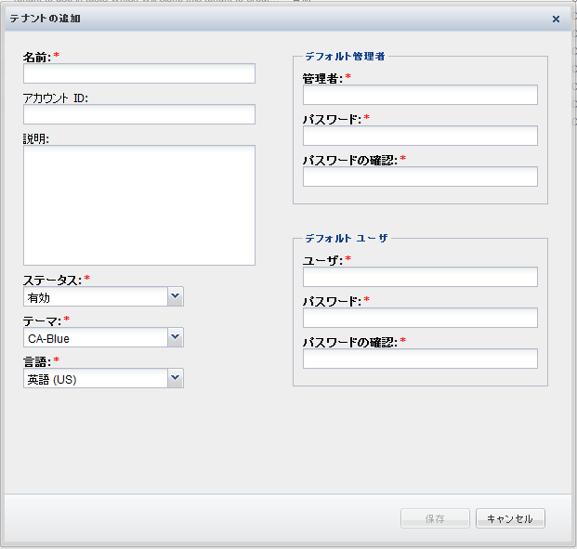Focus the デフォルト ユーザ パスワード field

pyautogui.click(x=420, y=318)
